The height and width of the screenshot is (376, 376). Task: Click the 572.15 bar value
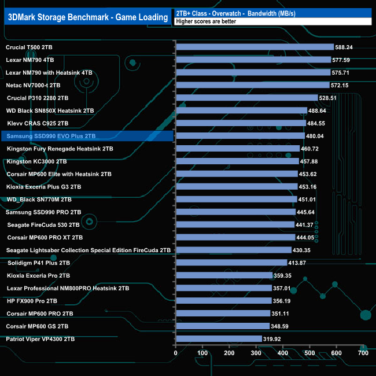[340, 86]
